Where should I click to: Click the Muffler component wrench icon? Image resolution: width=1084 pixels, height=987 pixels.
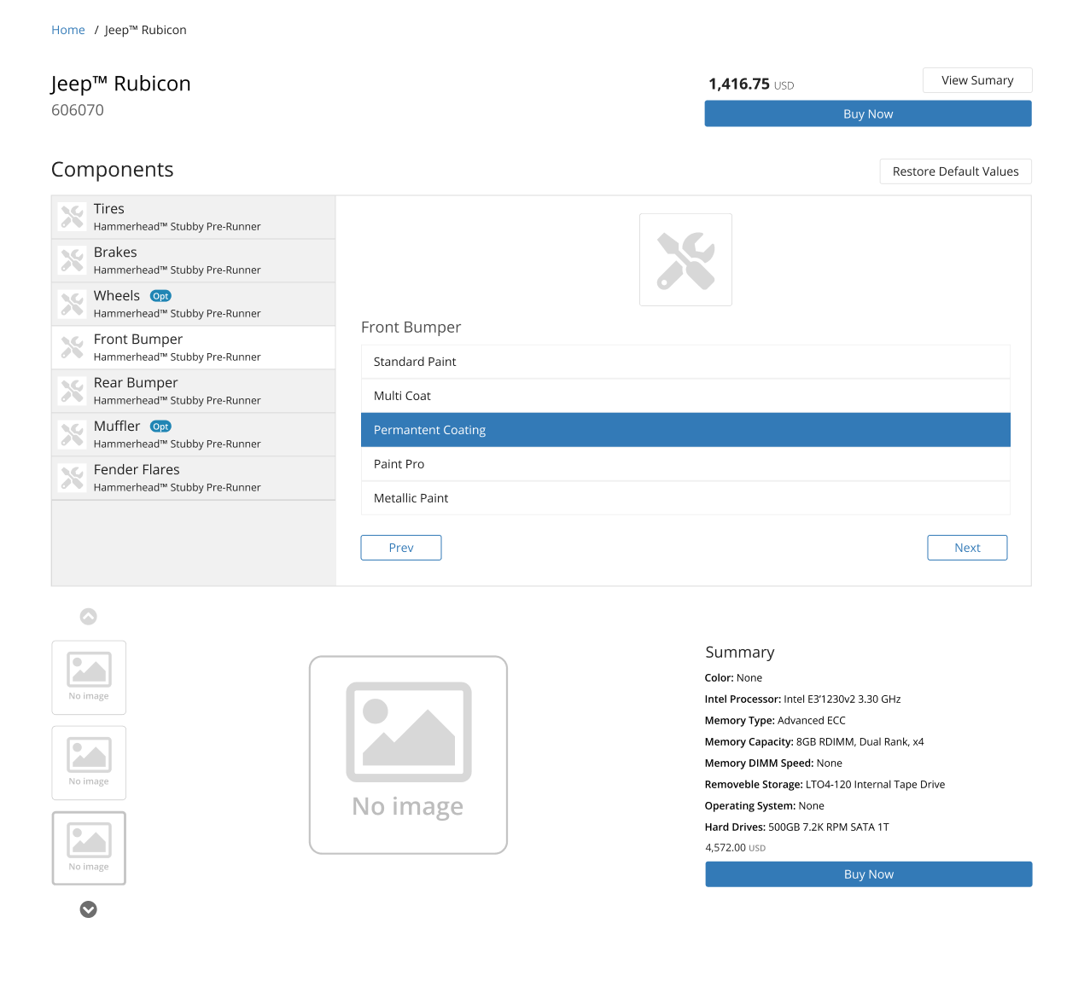point(73,434)
